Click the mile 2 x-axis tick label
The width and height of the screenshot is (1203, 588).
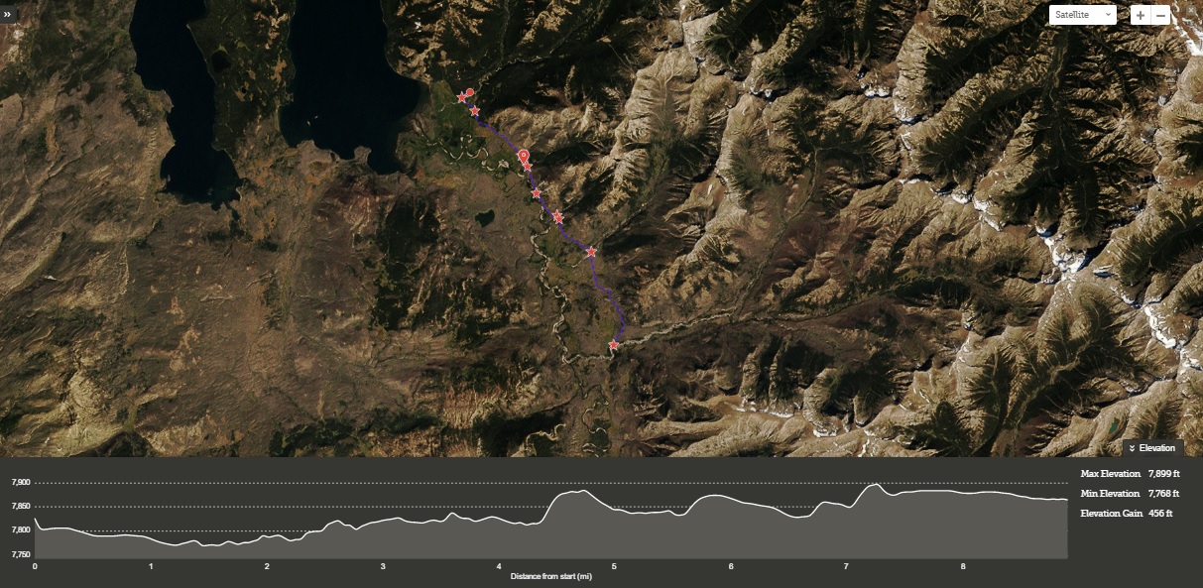click(267, 566)
